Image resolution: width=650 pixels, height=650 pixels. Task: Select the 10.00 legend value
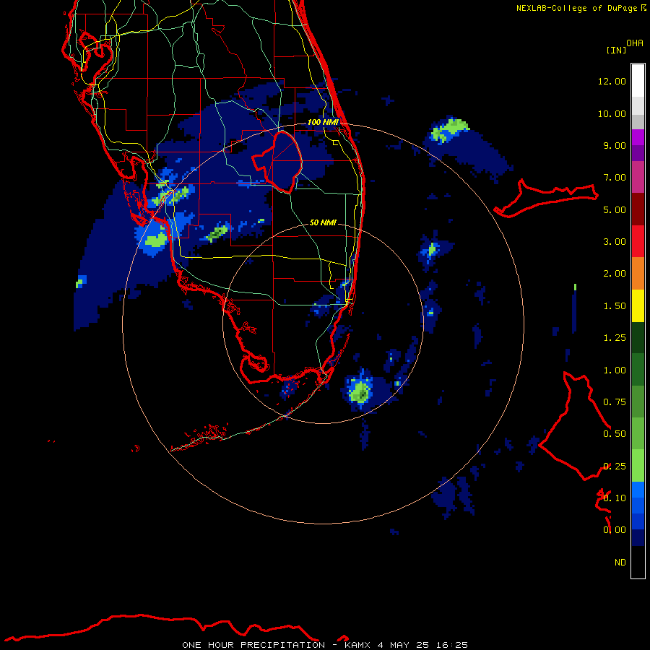[612, 113]
